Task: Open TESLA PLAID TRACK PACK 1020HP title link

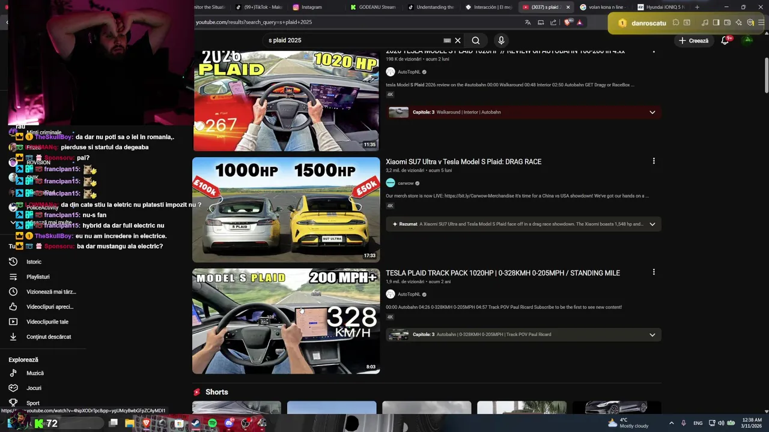Action: (x=503, y=273)
